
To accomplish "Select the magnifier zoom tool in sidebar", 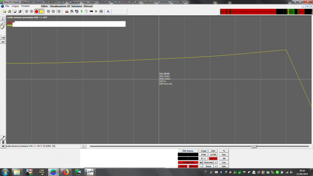I will coord(3,23).
